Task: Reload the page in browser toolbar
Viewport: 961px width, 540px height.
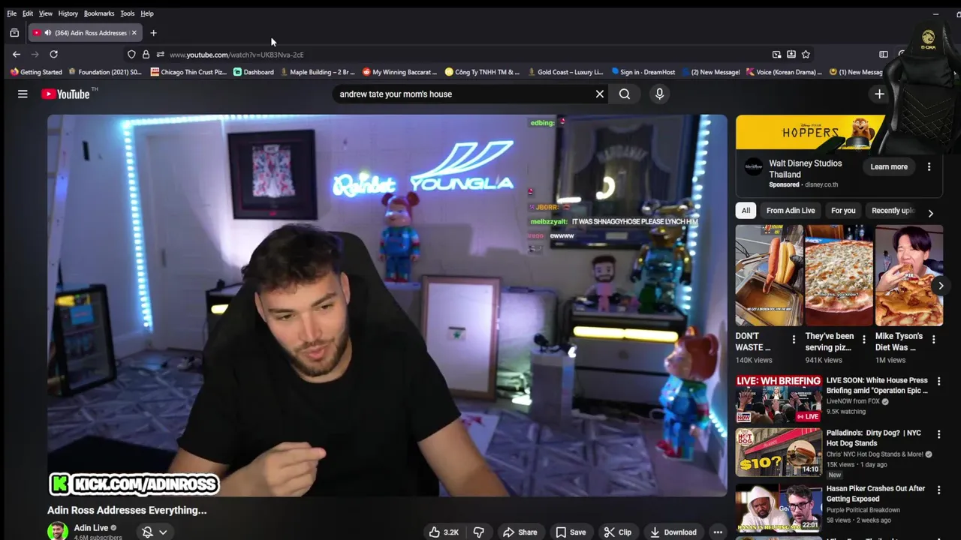Action: point(53,54)
